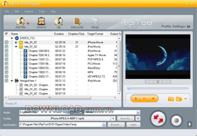This screenshot has height=136, width=197.
Task: Start conversion with red arrows button
Action: click(158, 119)
